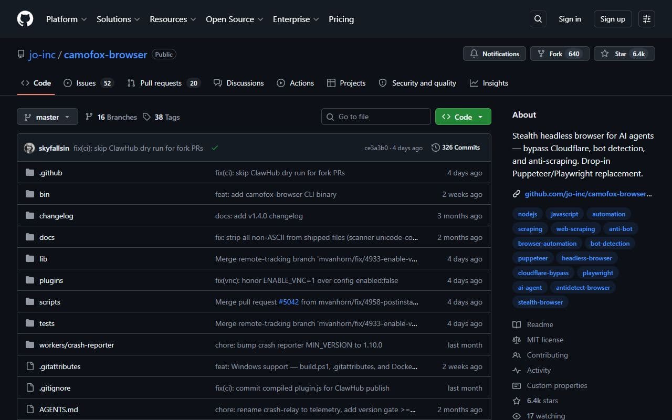This screenshot has height=420, width=672.
Task: Click the tag icon beside 38 Tags
Action: coord(147,117)
